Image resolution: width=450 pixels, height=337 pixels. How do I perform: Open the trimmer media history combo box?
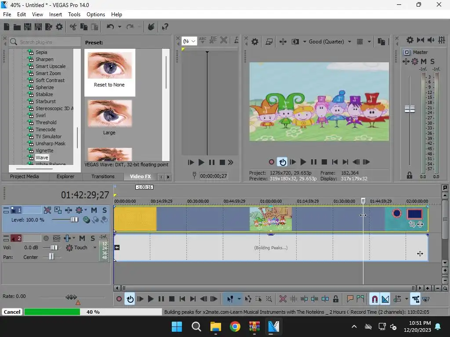189,41
